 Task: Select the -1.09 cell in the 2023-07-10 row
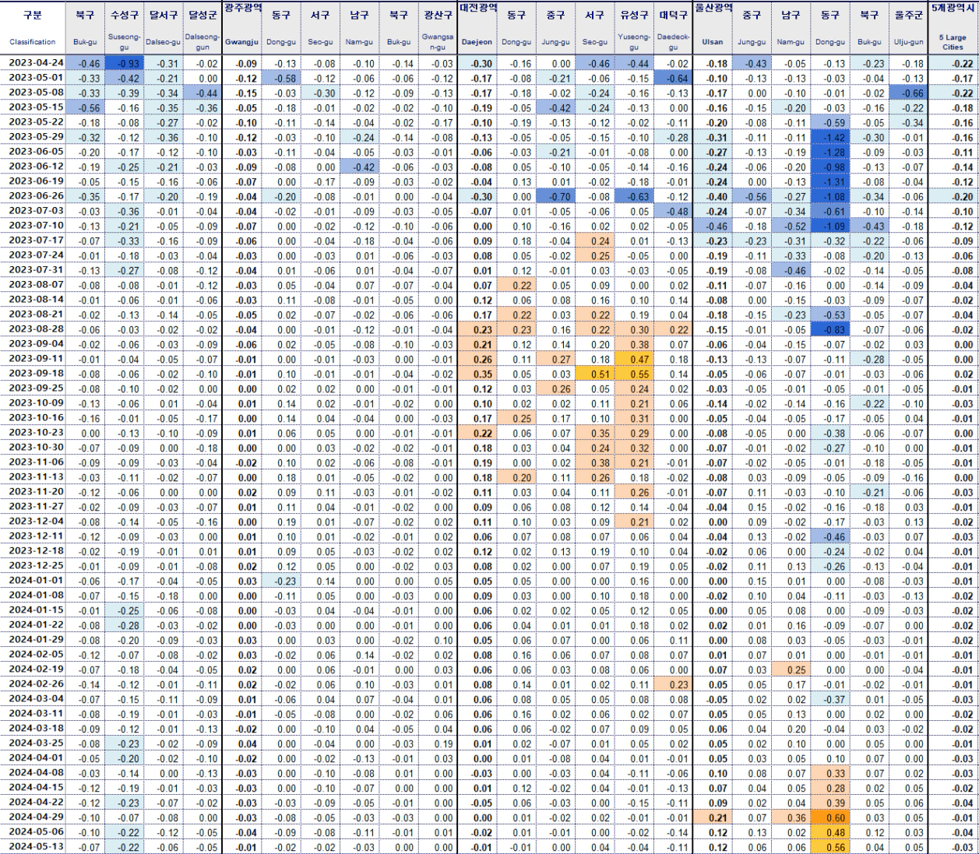pyautogui.click(x=830, y=226)
